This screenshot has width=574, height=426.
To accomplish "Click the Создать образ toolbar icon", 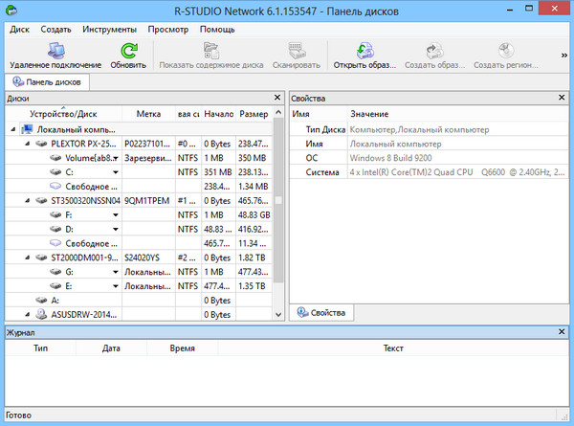I will 433,51.
